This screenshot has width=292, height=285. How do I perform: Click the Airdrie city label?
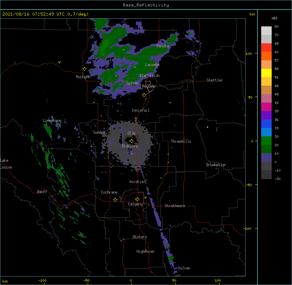coord(137,182)
